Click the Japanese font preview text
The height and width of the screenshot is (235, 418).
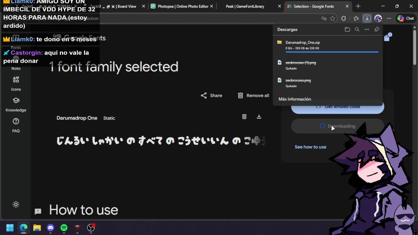(x=161, y=141)
